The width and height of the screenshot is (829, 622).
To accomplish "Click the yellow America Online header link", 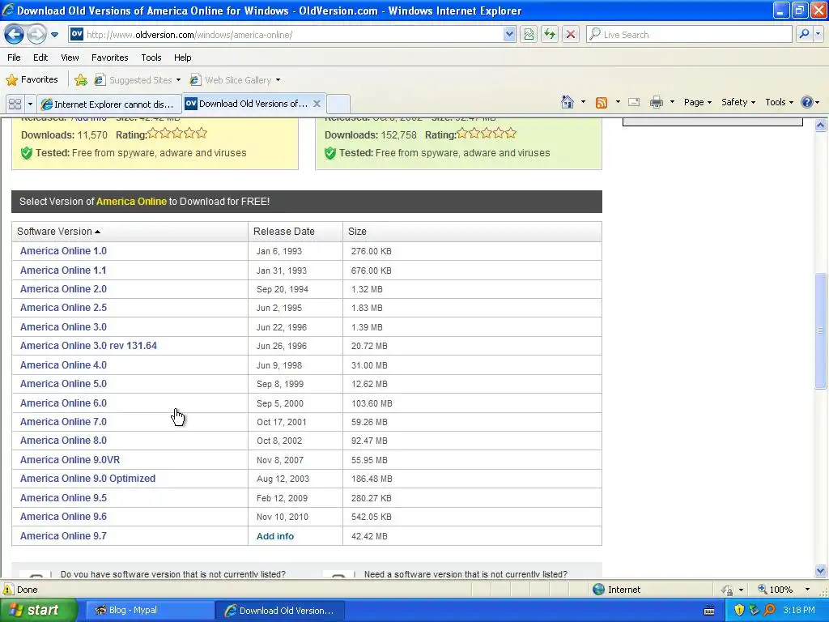I will click(x=131, y=202).
